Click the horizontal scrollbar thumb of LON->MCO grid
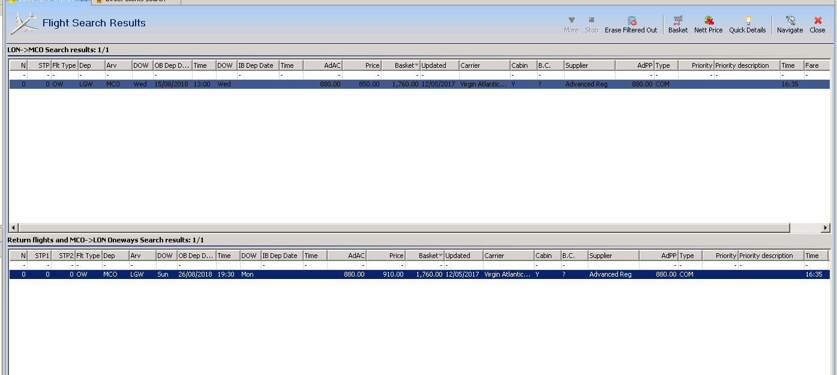The image size is (837, 375). tap(404, 228)
